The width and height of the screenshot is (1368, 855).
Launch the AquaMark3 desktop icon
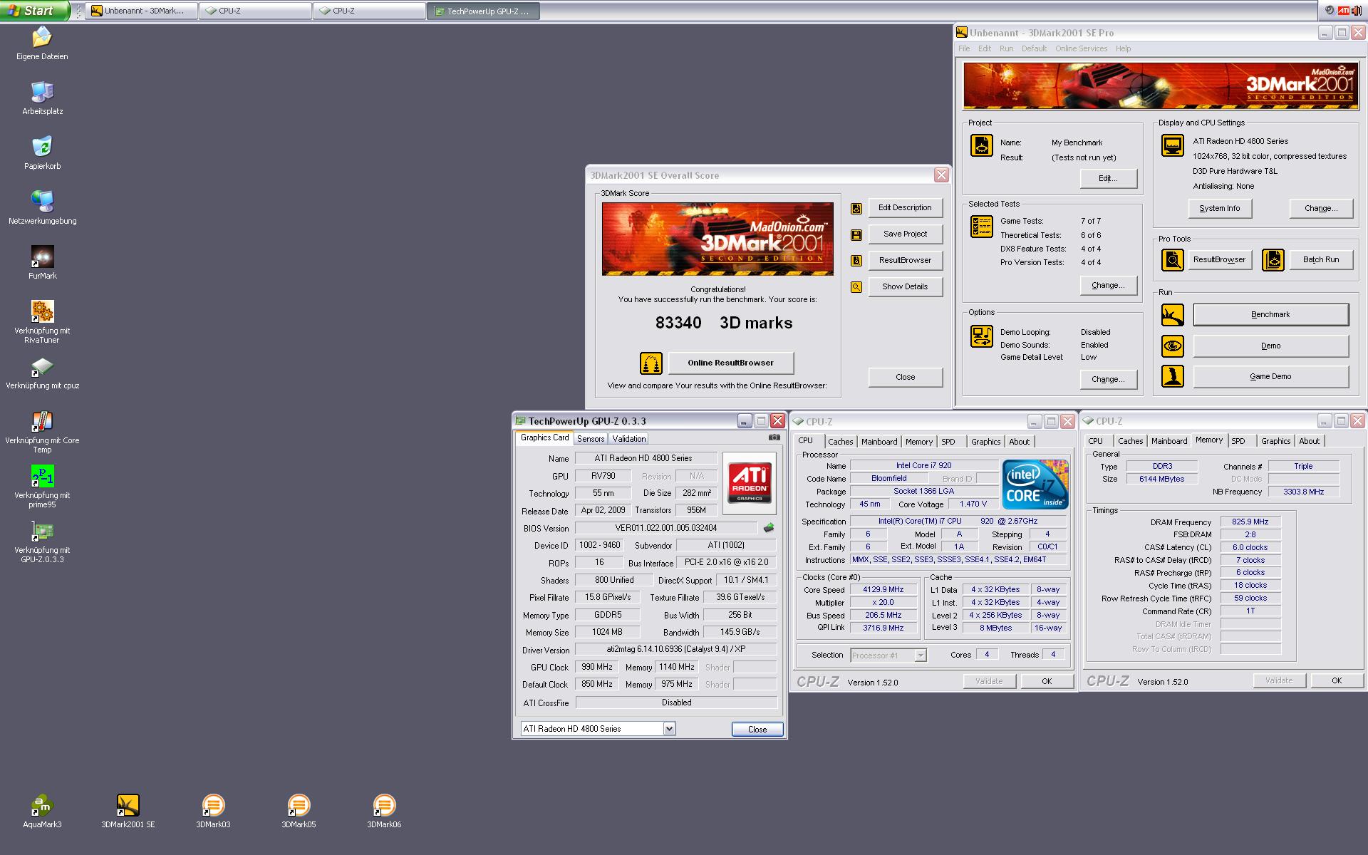[x=42, y=805]
